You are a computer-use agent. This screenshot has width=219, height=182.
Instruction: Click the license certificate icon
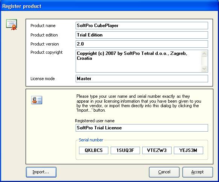pos(11,25)
